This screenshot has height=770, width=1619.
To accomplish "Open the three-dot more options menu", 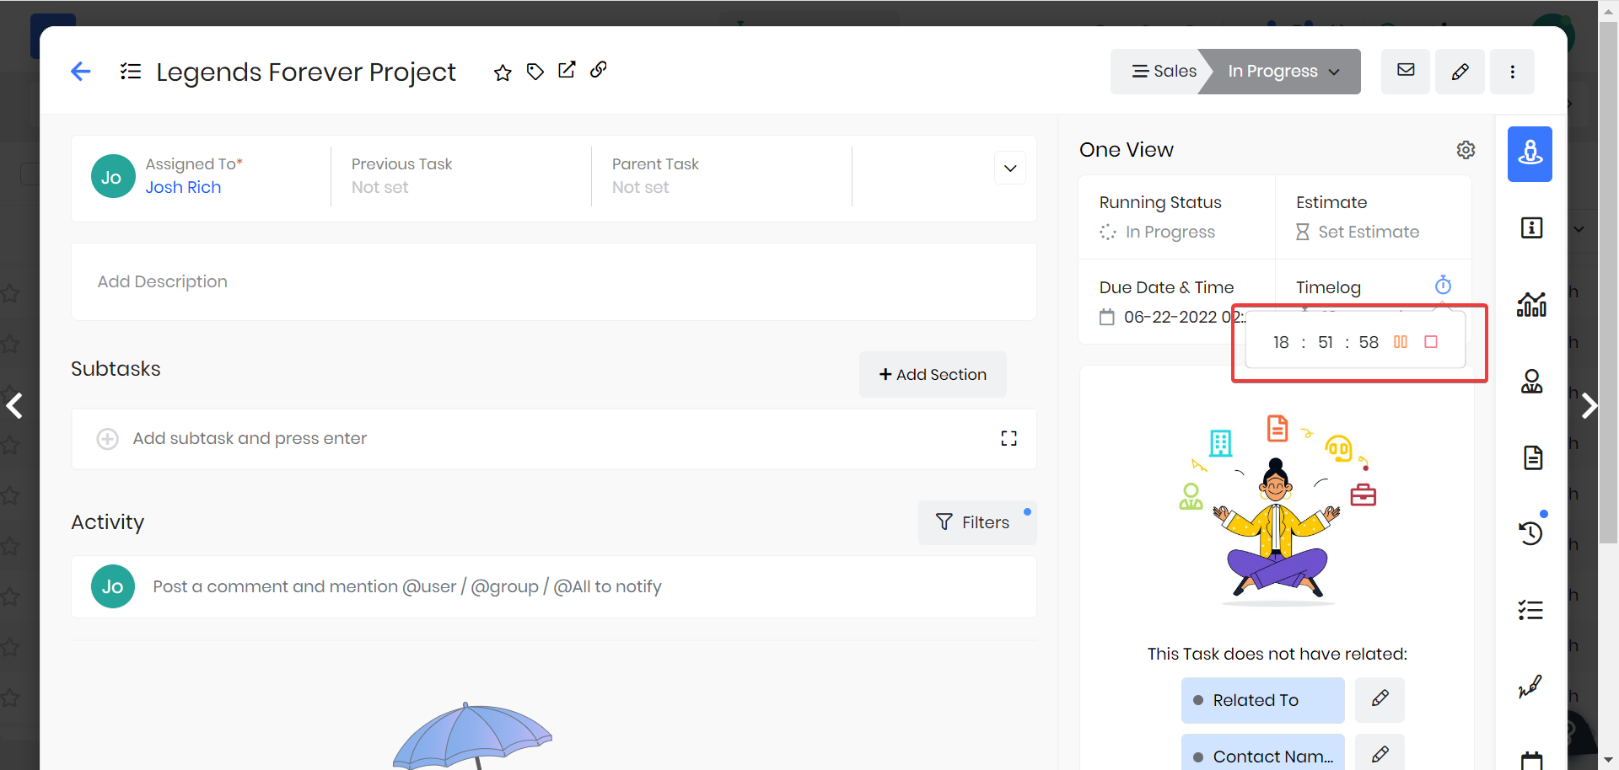I will point(1512,72).
